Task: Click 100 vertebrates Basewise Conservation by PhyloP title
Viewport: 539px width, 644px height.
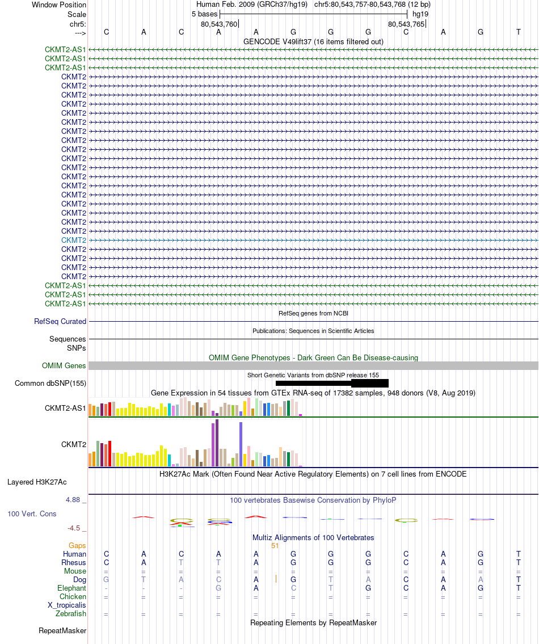Action: (x=313, y=500)
